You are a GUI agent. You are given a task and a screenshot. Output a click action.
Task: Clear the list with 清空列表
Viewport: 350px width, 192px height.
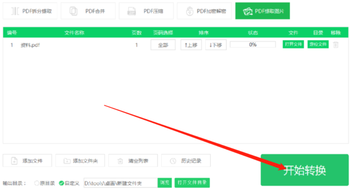tap(133, 161)
